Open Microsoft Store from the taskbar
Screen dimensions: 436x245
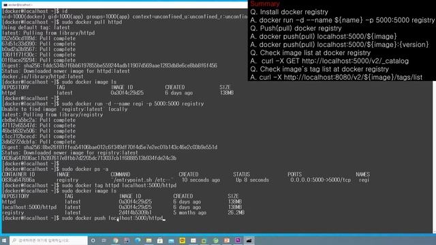[x=160, y=240]
